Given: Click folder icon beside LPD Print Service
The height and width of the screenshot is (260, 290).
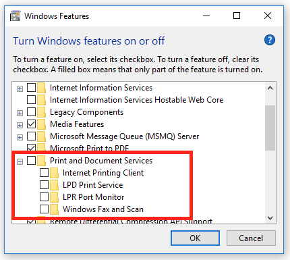Looking at the screenshot, I should [54, 185].
